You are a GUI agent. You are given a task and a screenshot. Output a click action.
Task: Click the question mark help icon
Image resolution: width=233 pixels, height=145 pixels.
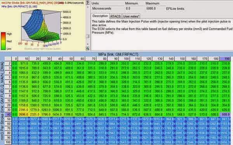(88, 3)
